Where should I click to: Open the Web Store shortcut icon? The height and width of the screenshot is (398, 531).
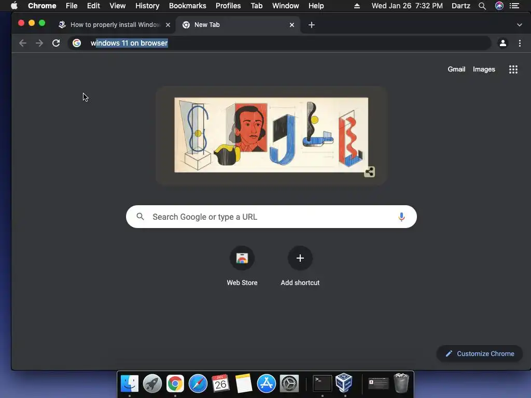pos(242,258)
